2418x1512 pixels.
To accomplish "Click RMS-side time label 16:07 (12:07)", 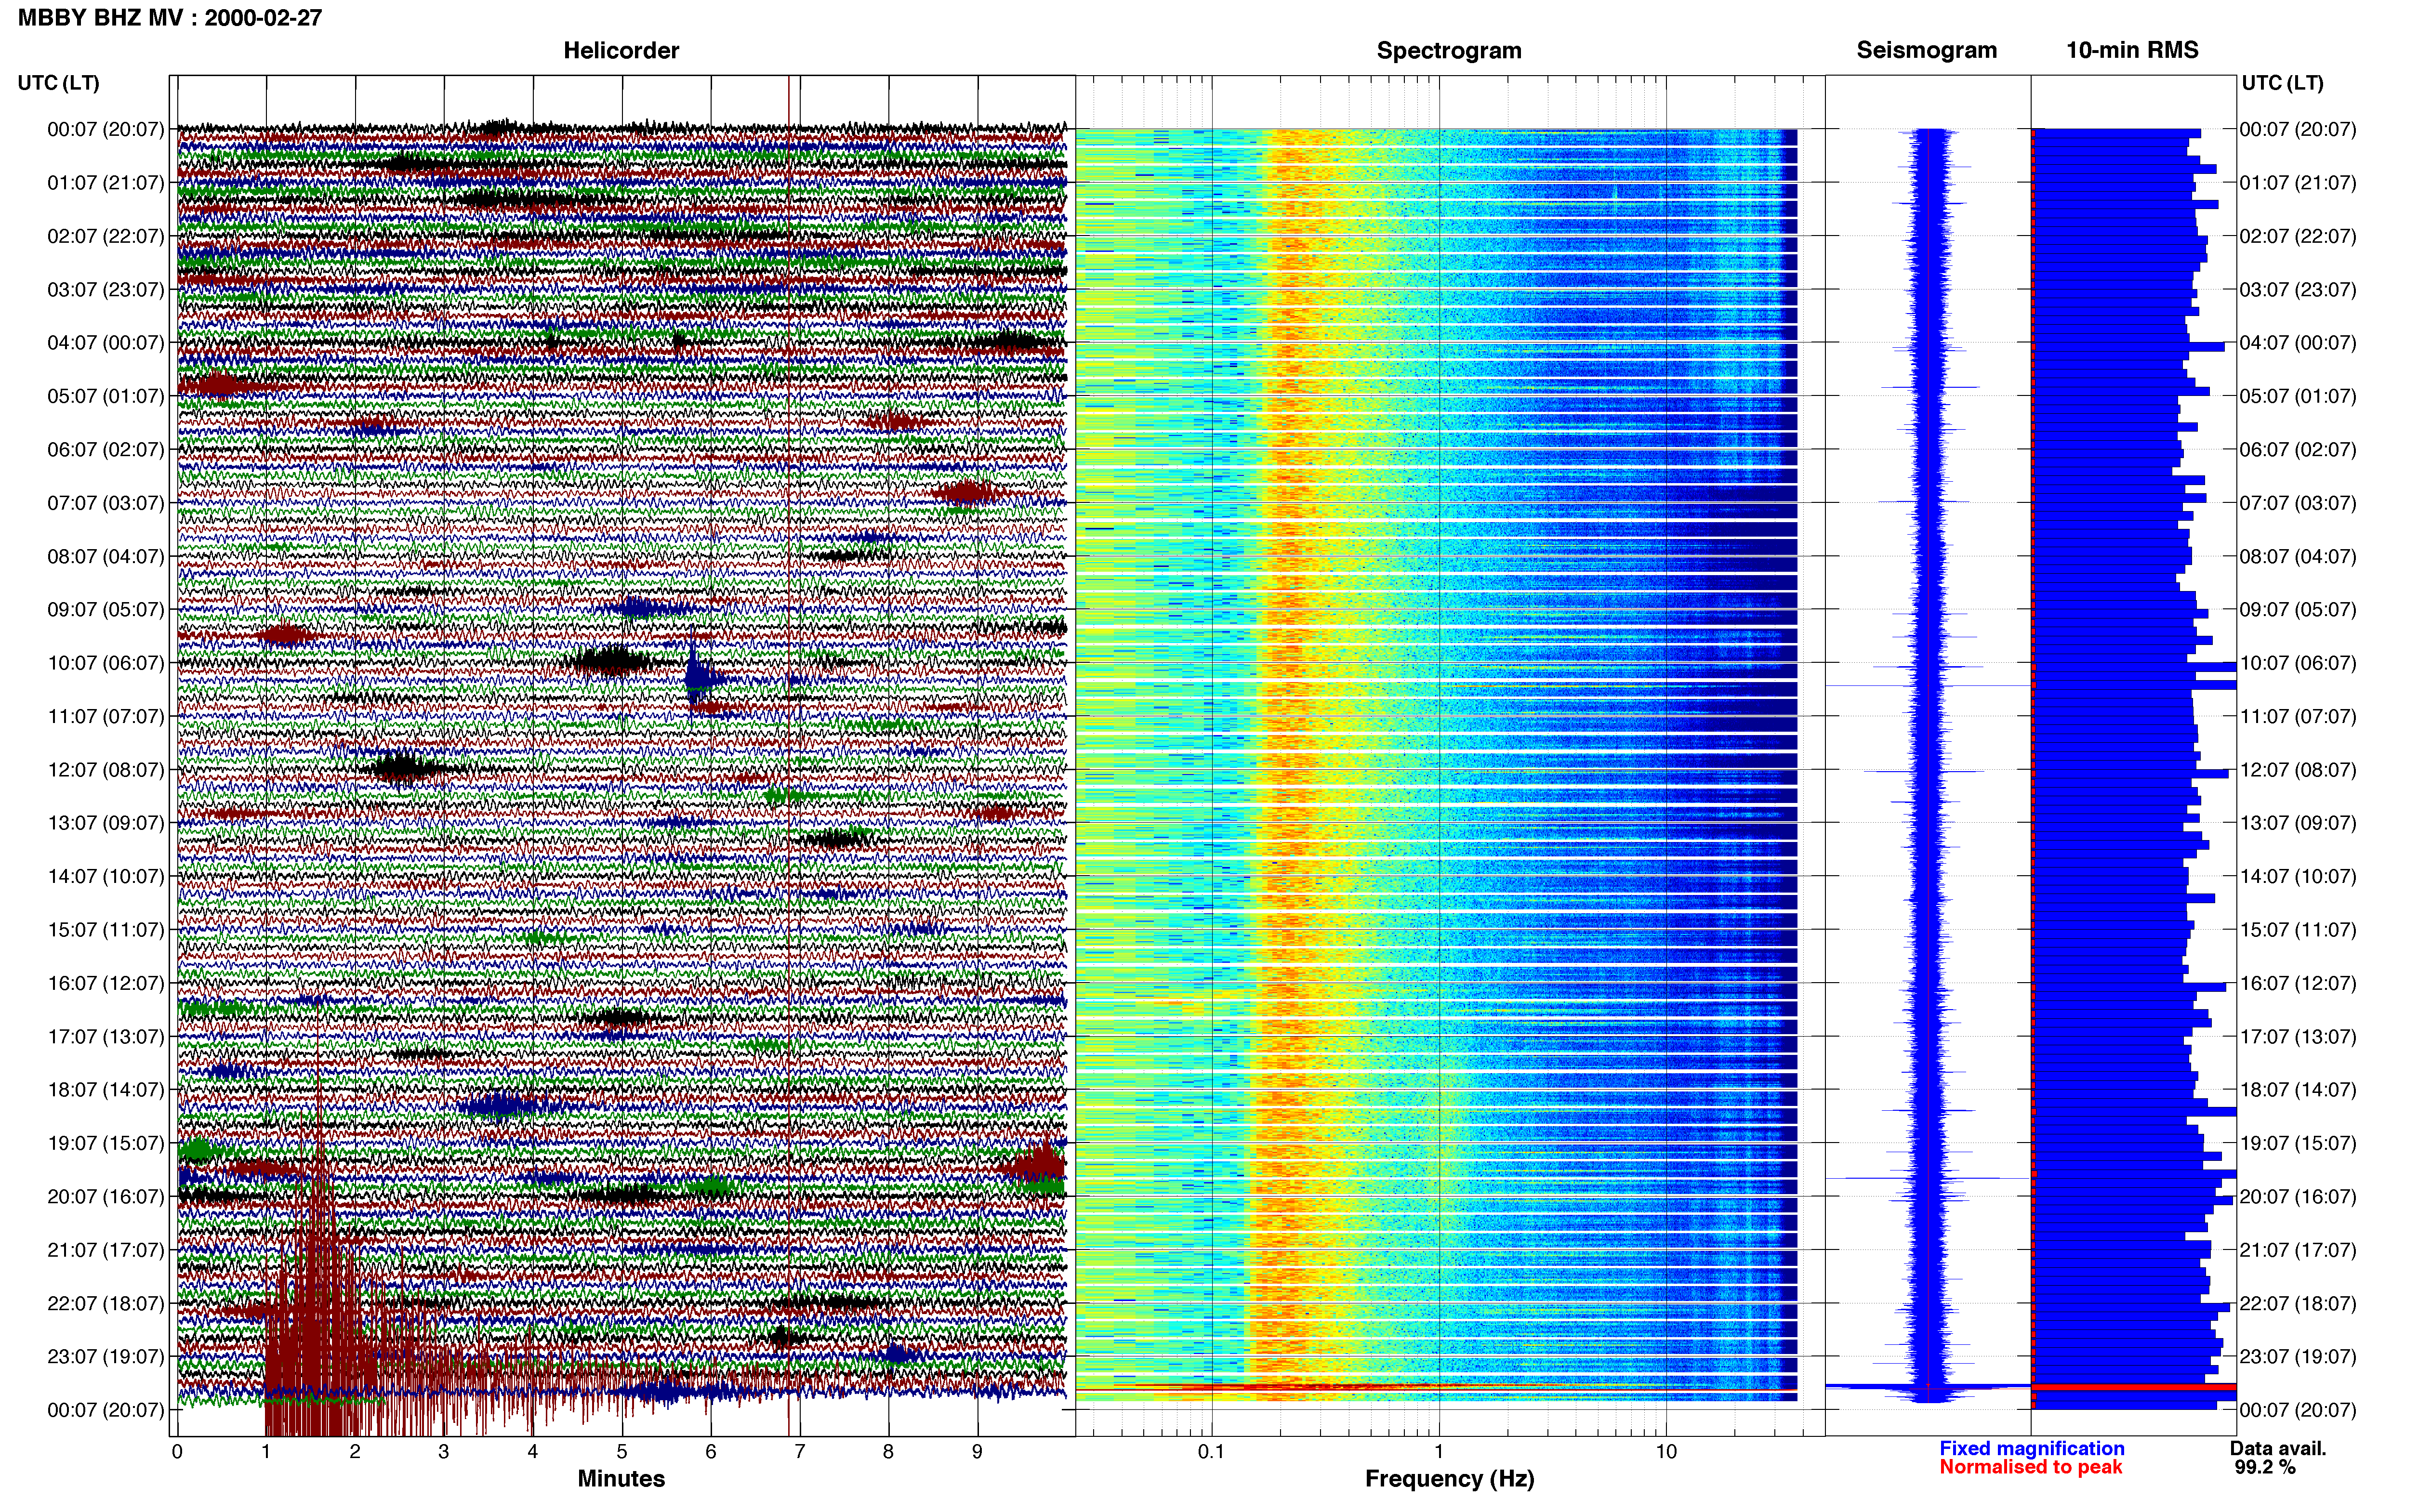I will click(2298, 983).
